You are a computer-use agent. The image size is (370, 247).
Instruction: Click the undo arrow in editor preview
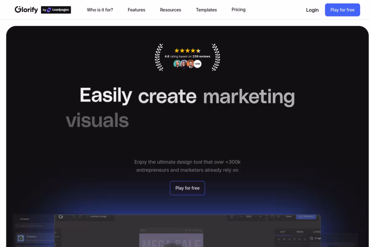[x=74, y=217]
